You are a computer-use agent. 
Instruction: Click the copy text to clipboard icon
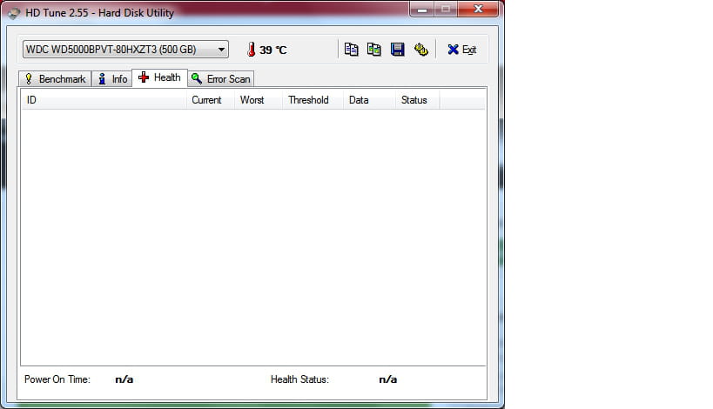[351, 50]
